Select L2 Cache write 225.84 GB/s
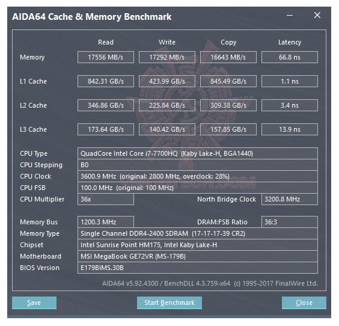Viewport: 339px width, 326px height. 167,105
